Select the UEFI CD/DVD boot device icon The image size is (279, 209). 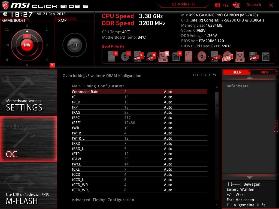(x=126, y=56)
